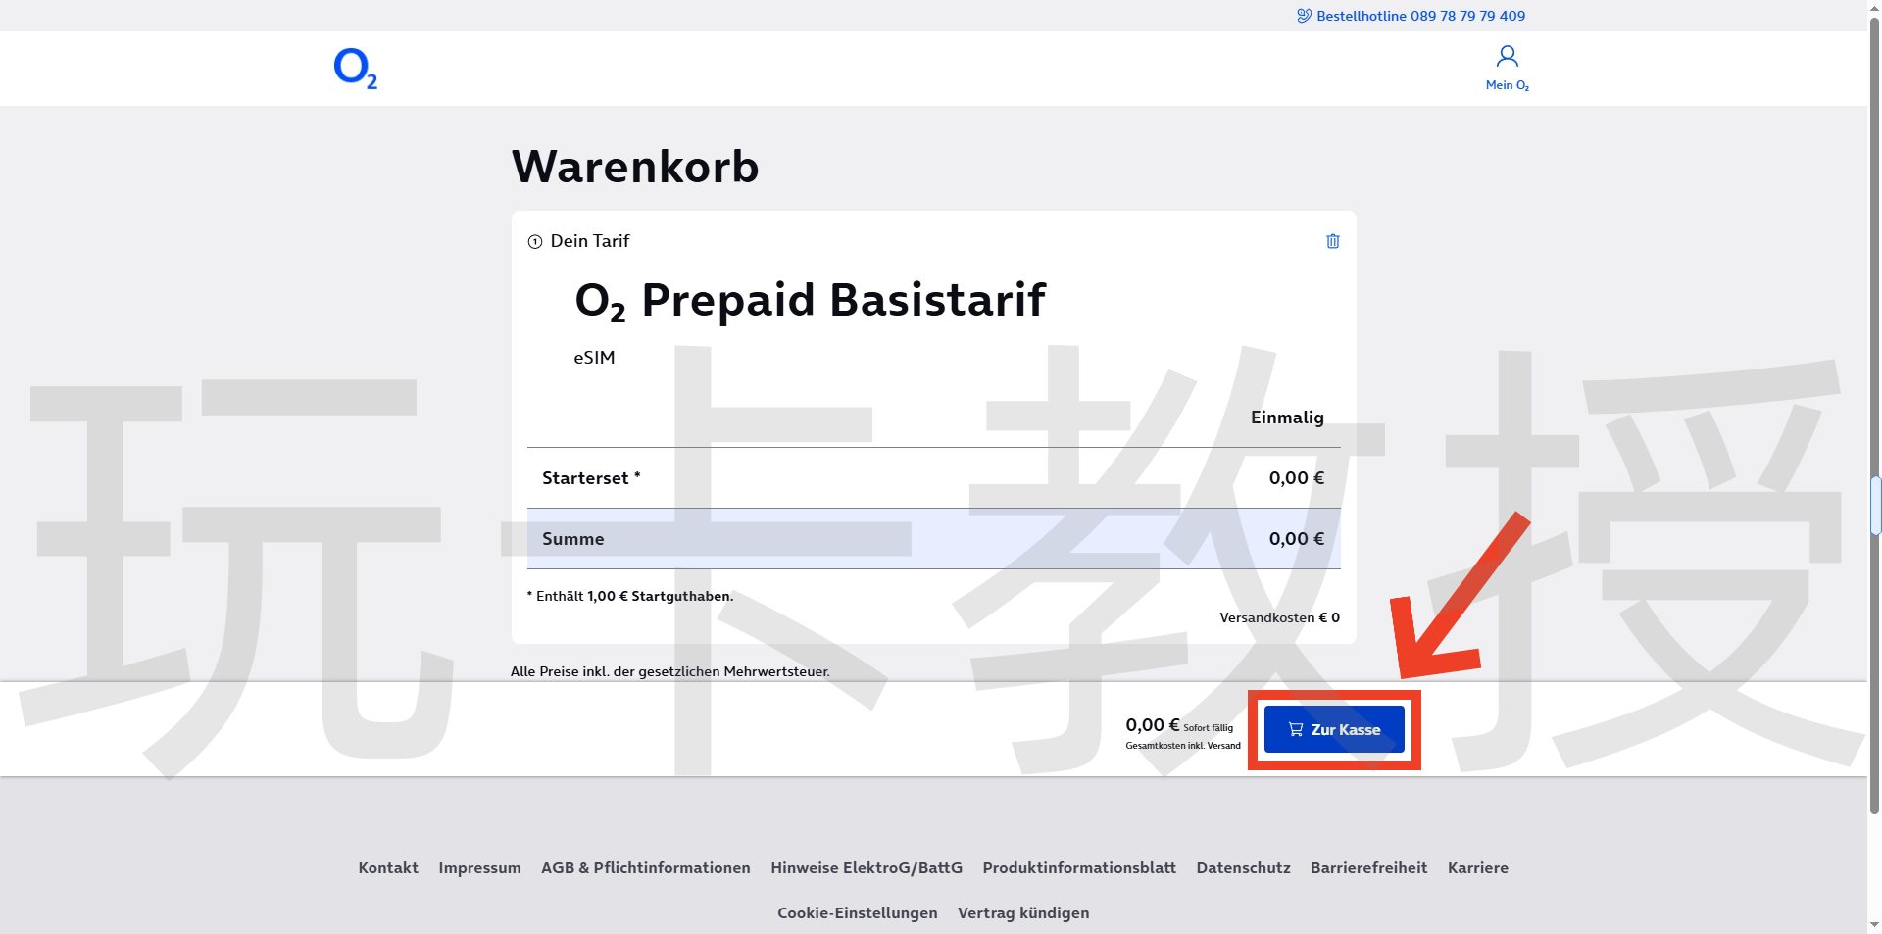Visit the Karriere footer link

[x=1477, y=867]
